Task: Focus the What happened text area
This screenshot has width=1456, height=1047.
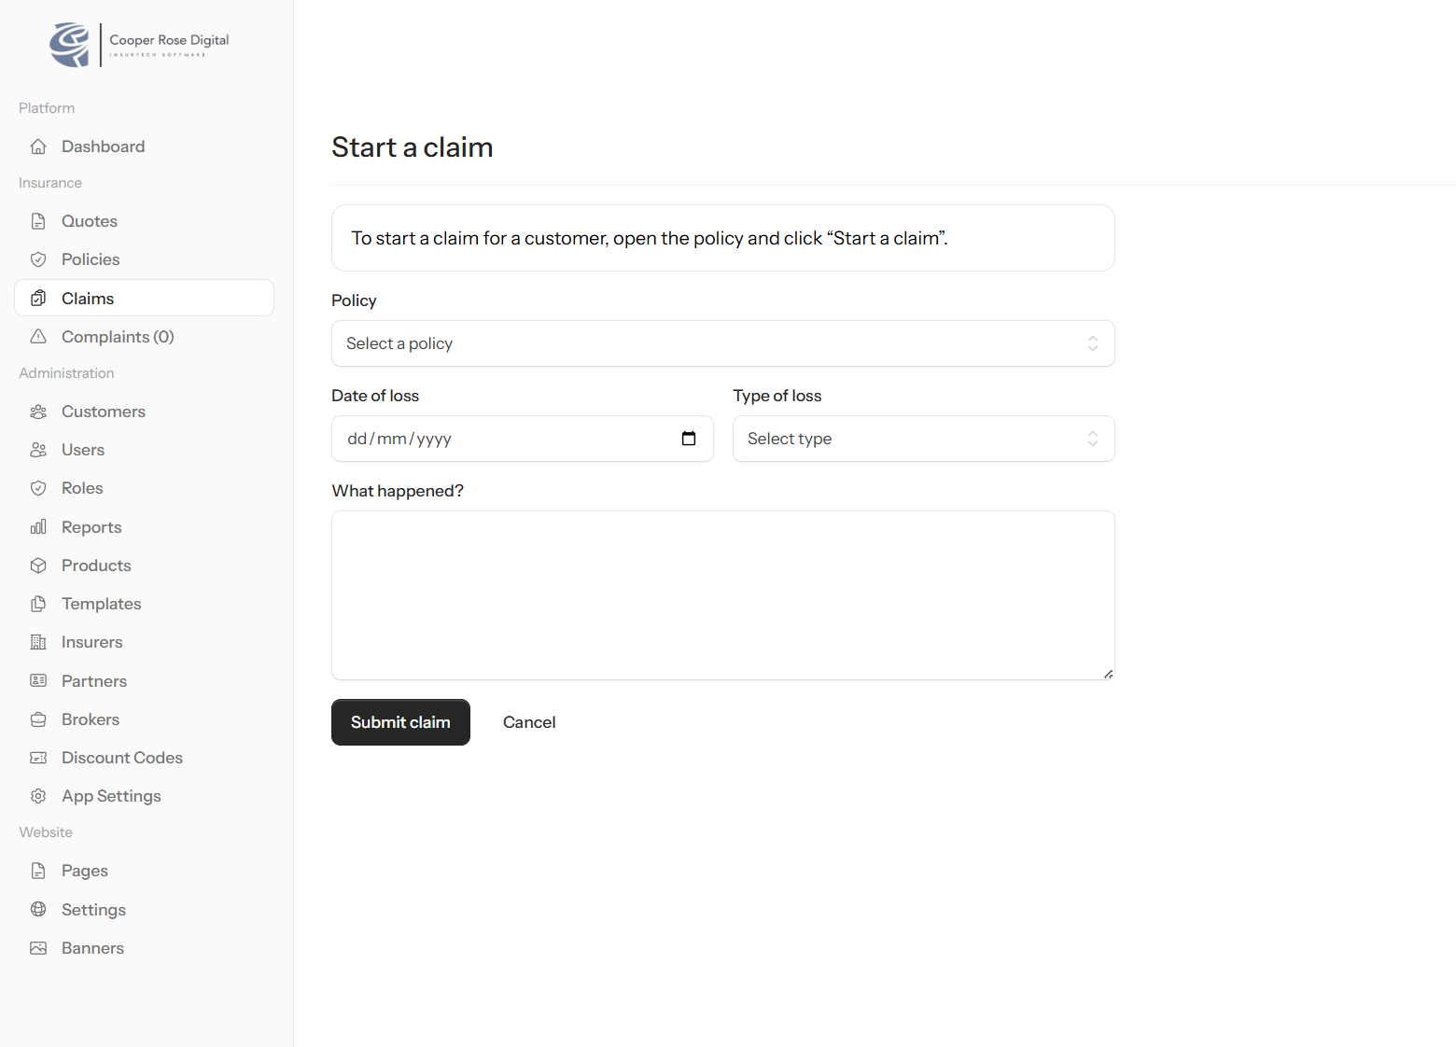Action: (x=722, y=594)
